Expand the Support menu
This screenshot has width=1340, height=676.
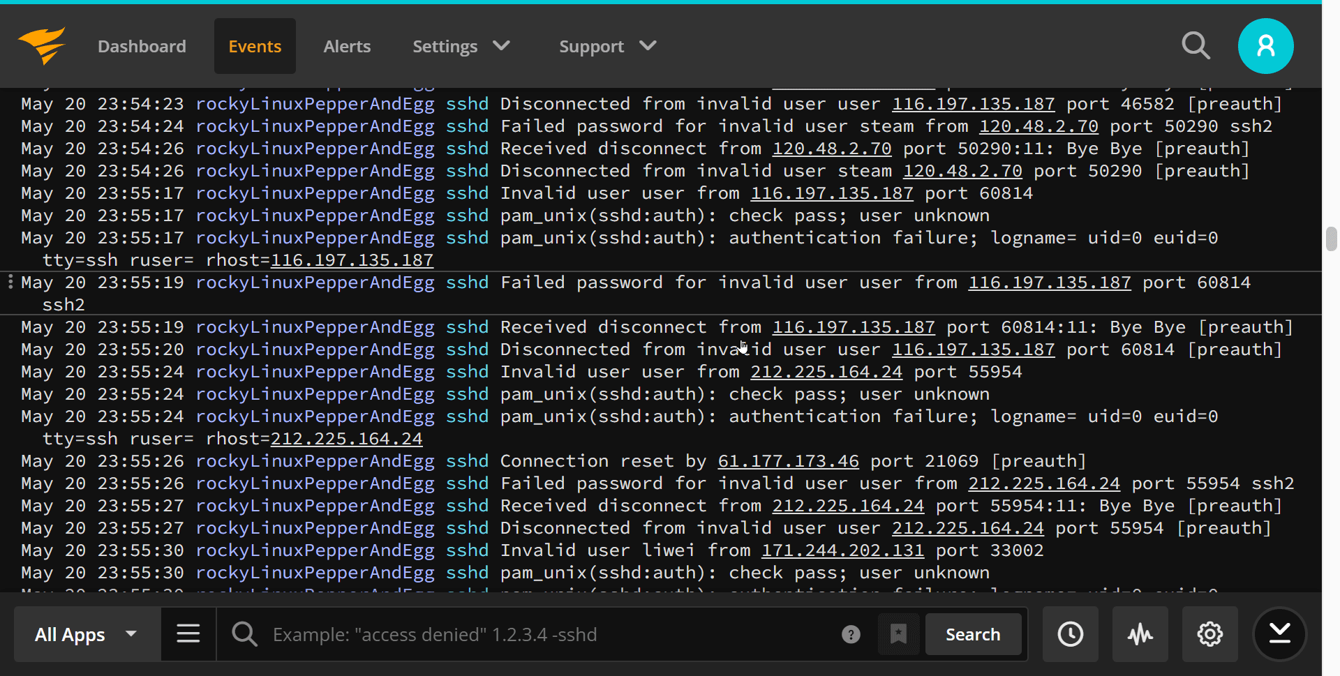point(608,46)
